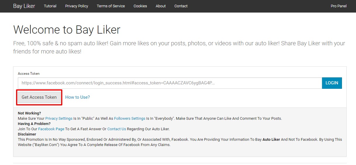Click the Contact Us link
The height and width of the screenshot is (165, 356).
[117, 129]
